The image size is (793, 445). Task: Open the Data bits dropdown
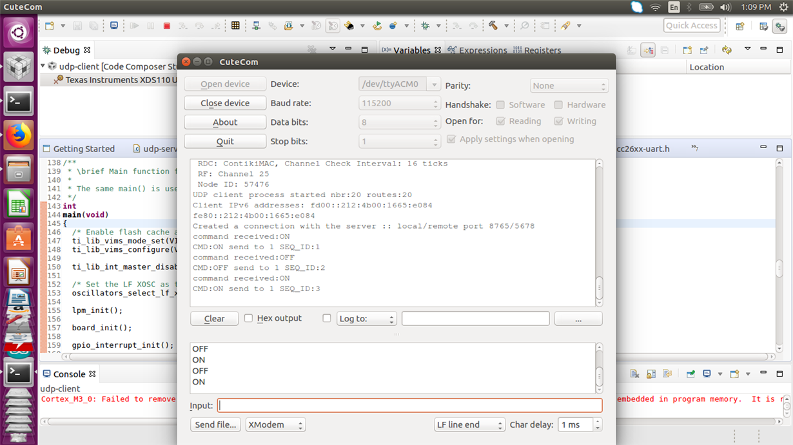coord(400,122)
